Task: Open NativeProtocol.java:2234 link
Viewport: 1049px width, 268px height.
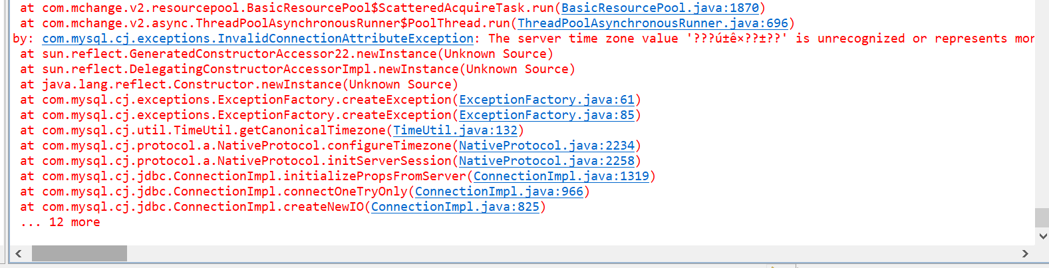Action: pyautogui.click(x=547, y=146)
